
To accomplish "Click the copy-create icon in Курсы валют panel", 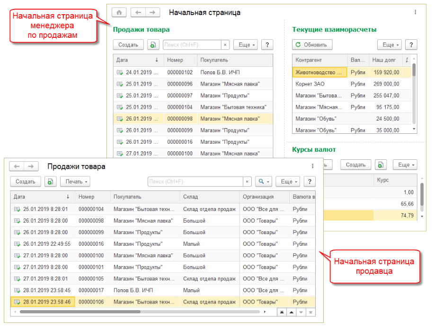I will (381, 165).
